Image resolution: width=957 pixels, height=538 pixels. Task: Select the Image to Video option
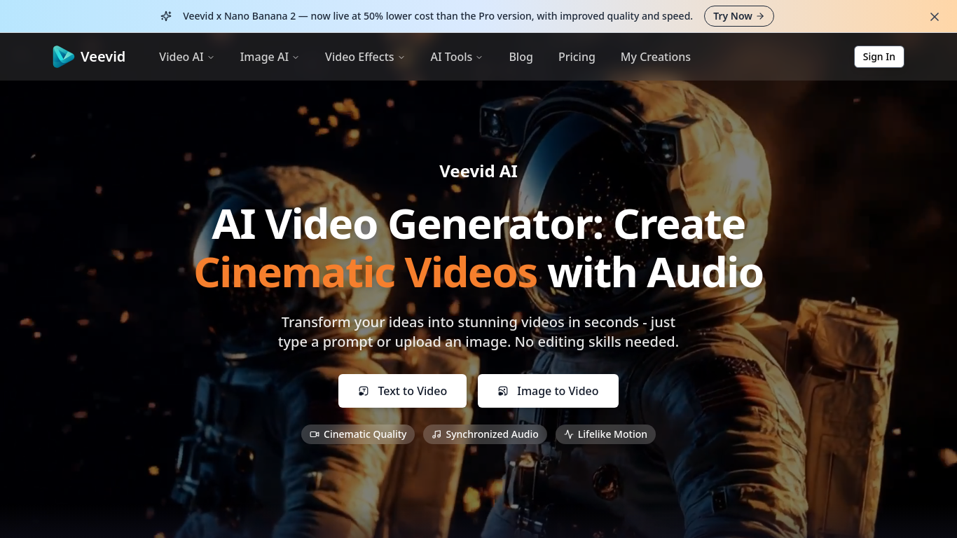pos(548,391)
